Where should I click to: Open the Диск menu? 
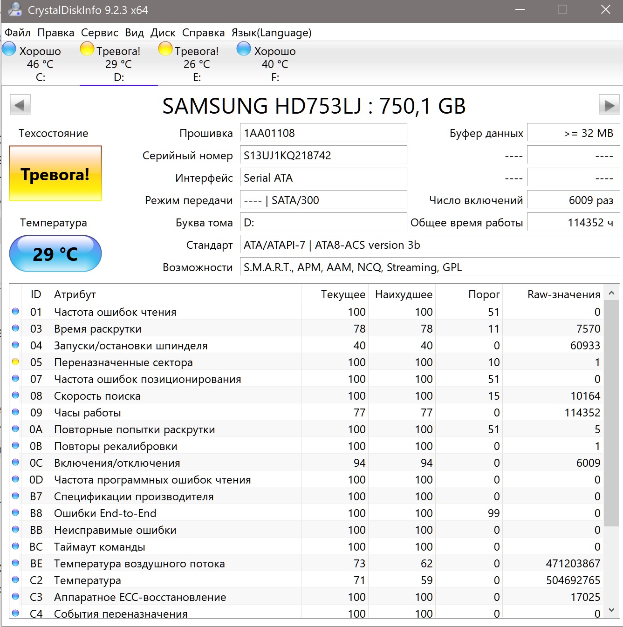tap(163, 33)
